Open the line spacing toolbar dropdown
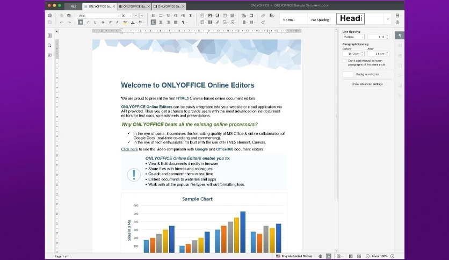 click(191, 16)
